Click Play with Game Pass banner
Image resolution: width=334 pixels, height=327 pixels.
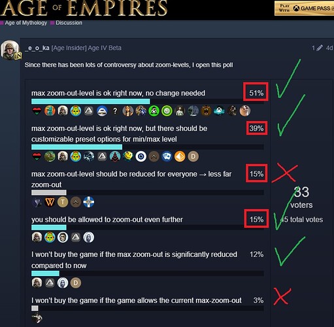point(304,9)
